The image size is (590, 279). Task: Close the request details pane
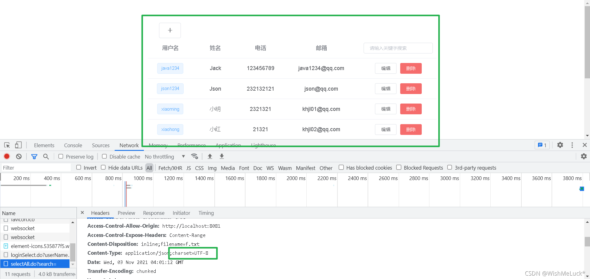coord(82,213)
